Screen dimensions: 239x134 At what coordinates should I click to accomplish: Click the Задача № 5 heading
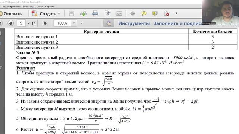[28, 53]
